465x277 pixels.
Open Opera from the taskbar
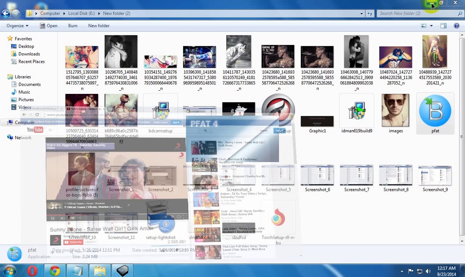[x=32, y=271]
